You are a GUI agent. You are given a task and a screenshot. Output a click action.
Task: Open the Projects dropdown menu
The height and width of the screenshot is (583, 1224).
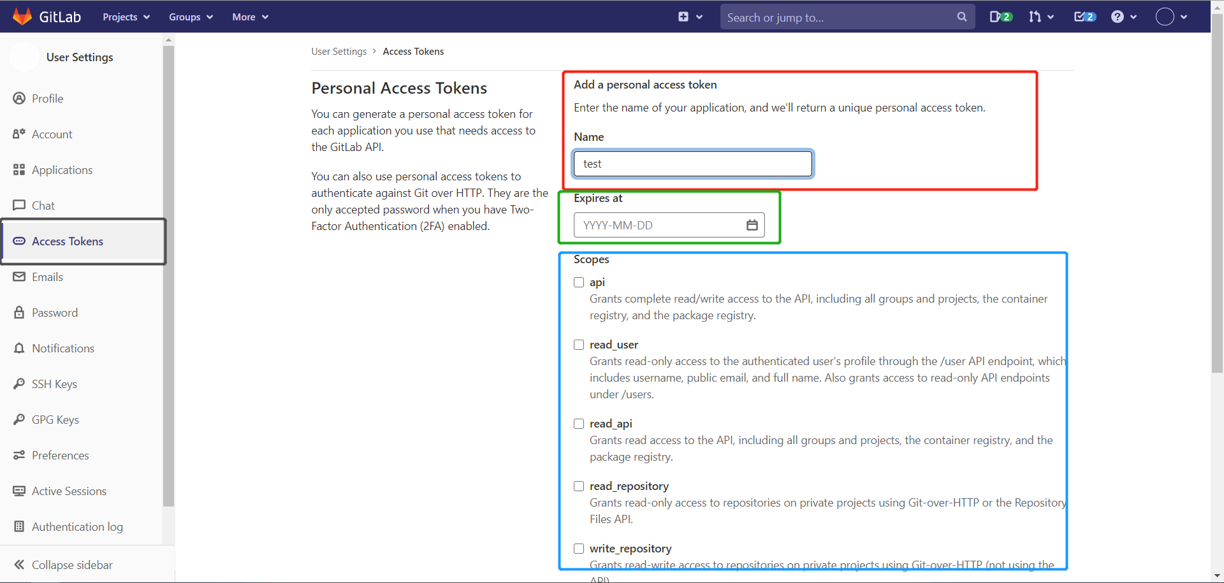click(x=126, y=17)
